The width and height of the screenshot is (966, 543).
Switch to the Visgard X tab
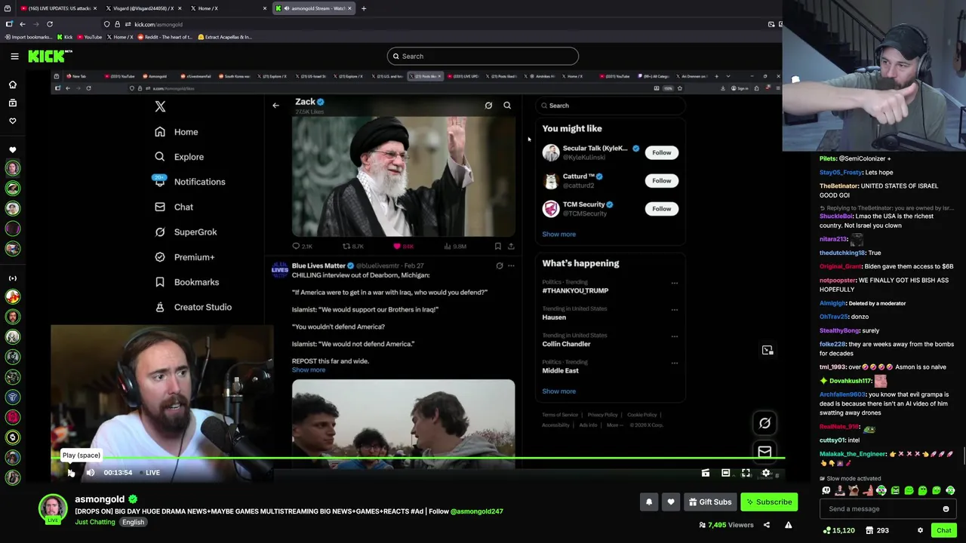pos(143,8)
